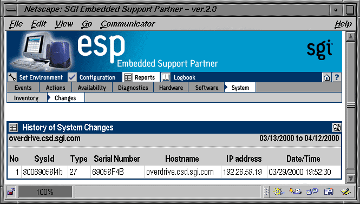Open the question mark help icon

337,77
